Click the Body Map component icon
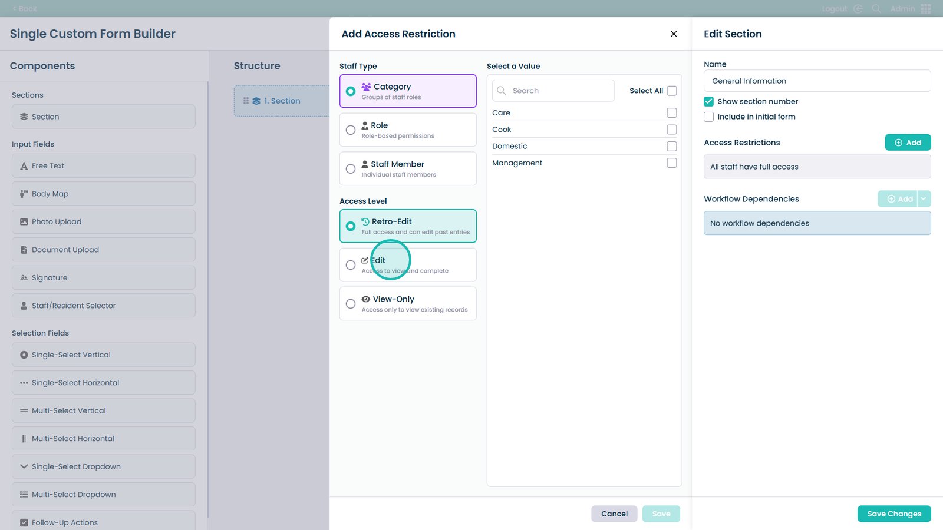Image resolution: width=943 pixels, height=530 pixels. tap(24, 194)
